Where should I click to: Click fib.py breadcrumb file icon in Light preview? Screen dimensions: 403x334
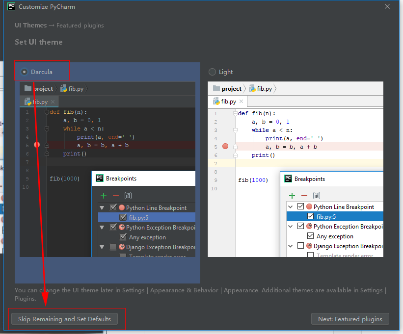252,89
